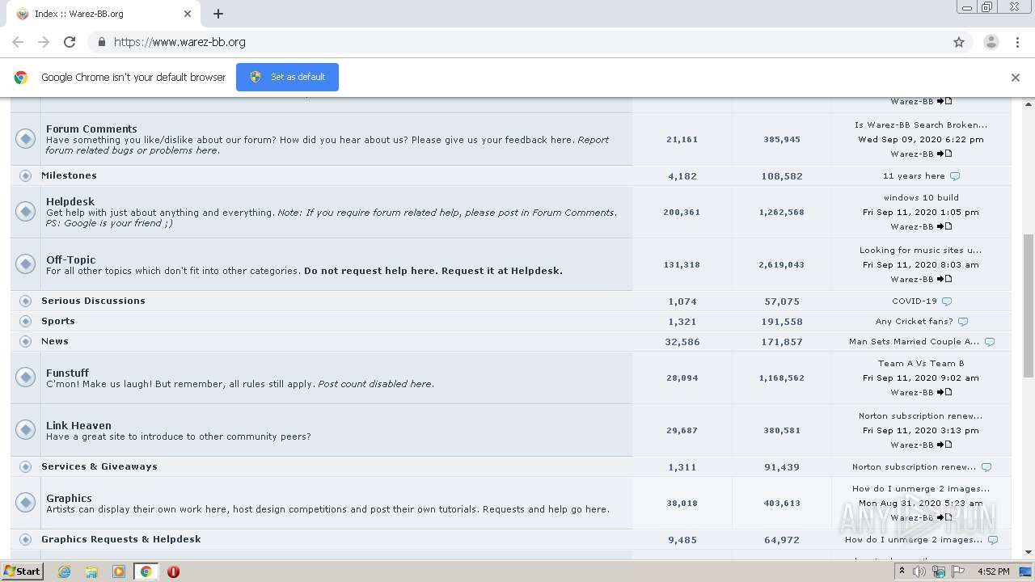Click the Services & Giveaways subforum icon
Image resolution: width=1035 pixels, height=582 pixels.
[x=25, y=466]
